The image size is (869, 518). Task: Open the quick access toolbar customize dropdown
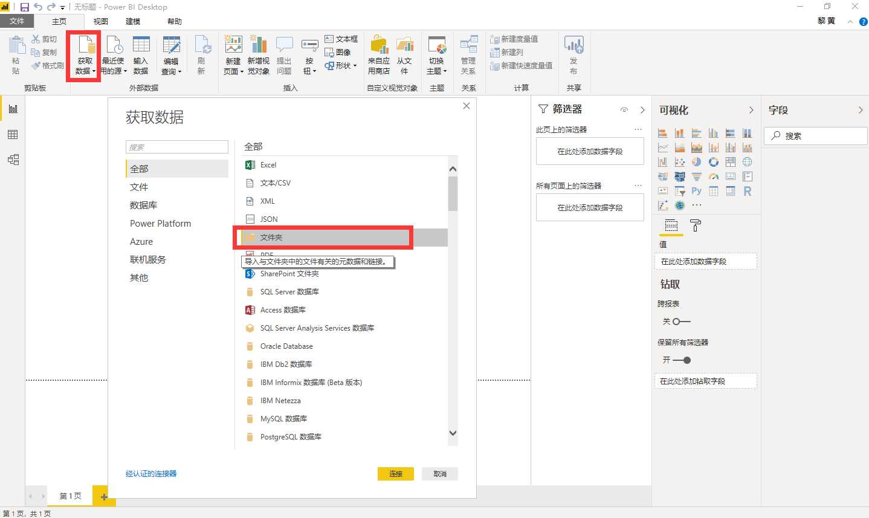[x=62, y=7]
